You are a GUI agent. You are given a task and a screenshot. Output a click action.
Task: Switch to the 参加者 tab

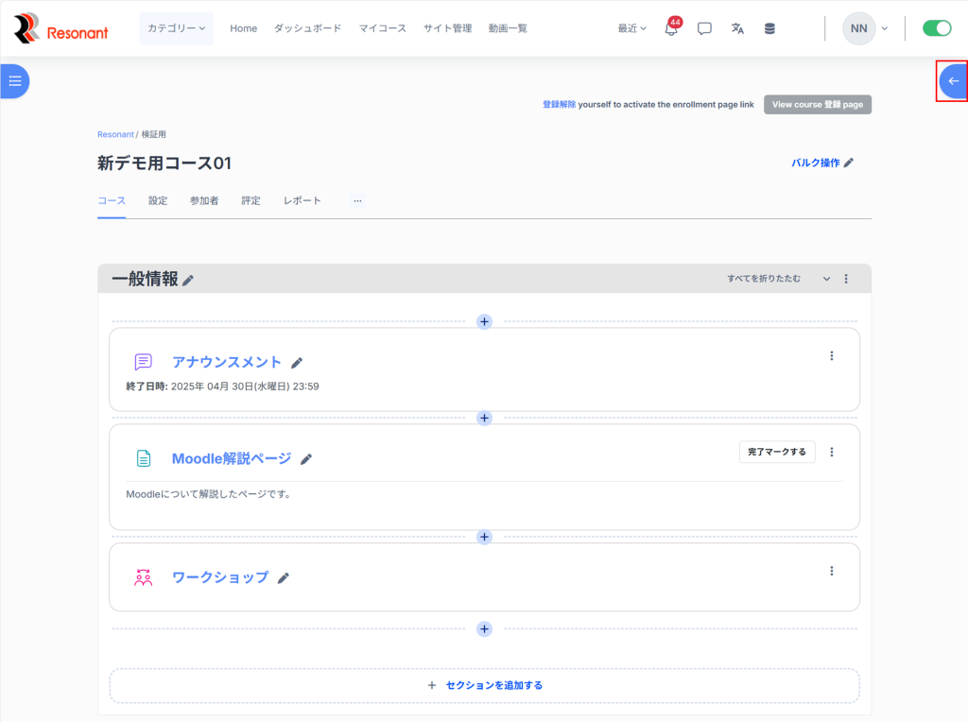pyautogui.click(x=204, y=200)
